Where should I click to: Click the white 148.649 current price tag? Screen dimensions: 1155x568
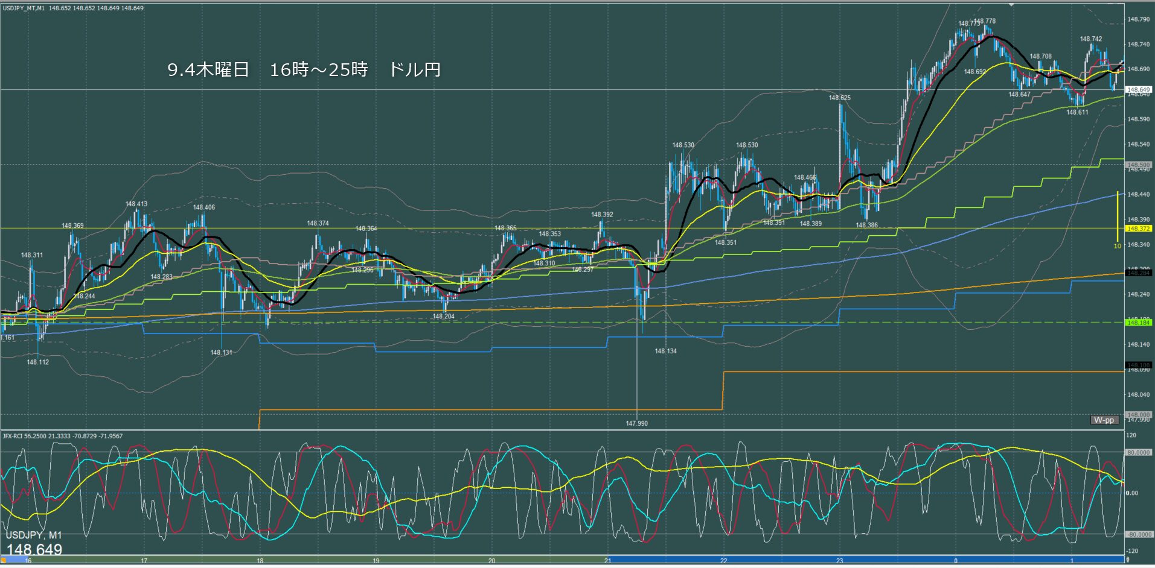click(x=1138, y=89)
